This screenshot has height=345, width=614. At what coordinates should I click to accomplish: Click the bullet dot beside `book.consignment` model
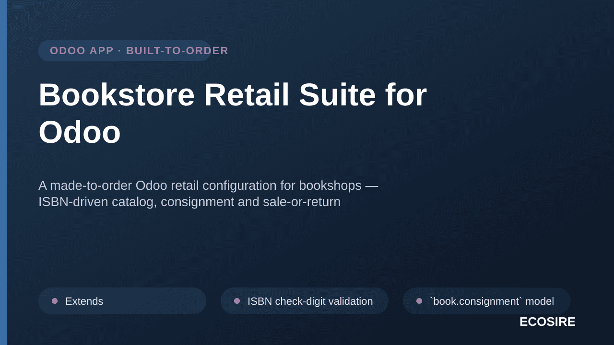[x=419, y=301]
